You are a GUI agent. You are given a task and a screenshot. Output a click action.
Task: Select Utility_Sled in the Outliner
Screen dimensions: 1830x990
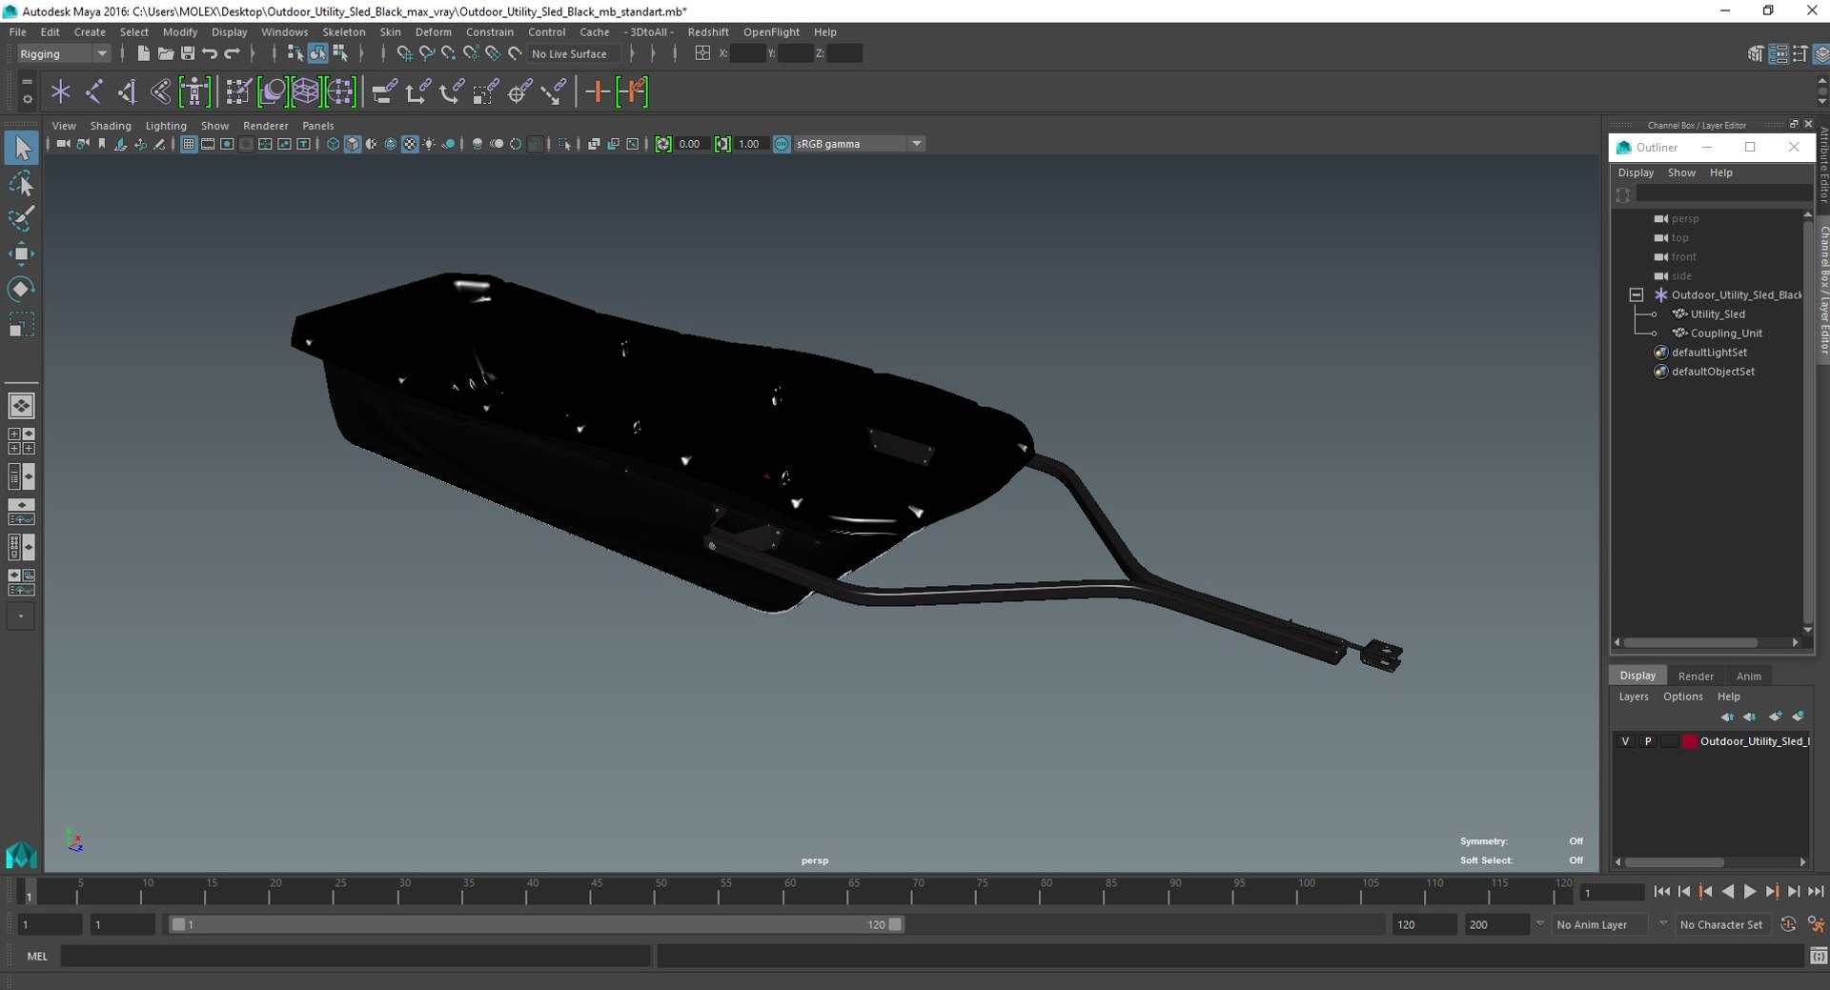point(1718,314)
